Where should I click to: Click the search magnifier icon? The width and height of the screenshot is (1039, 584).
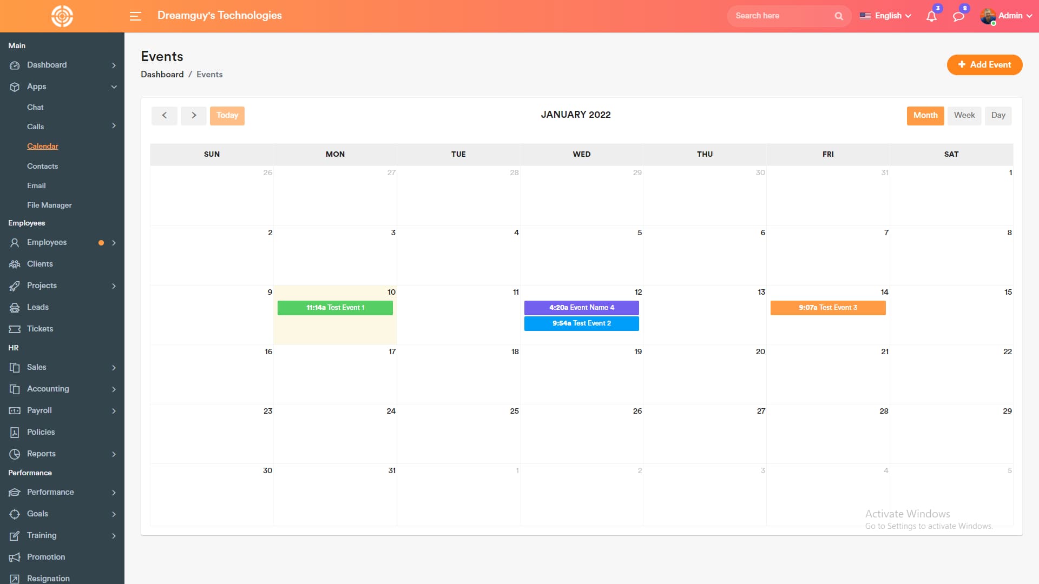point(839,16)
